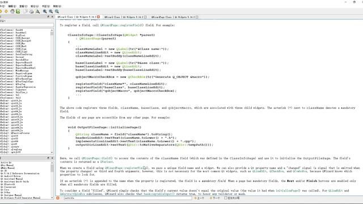Float the upper index dock panel
363x204 pixels.
point(48,16)
